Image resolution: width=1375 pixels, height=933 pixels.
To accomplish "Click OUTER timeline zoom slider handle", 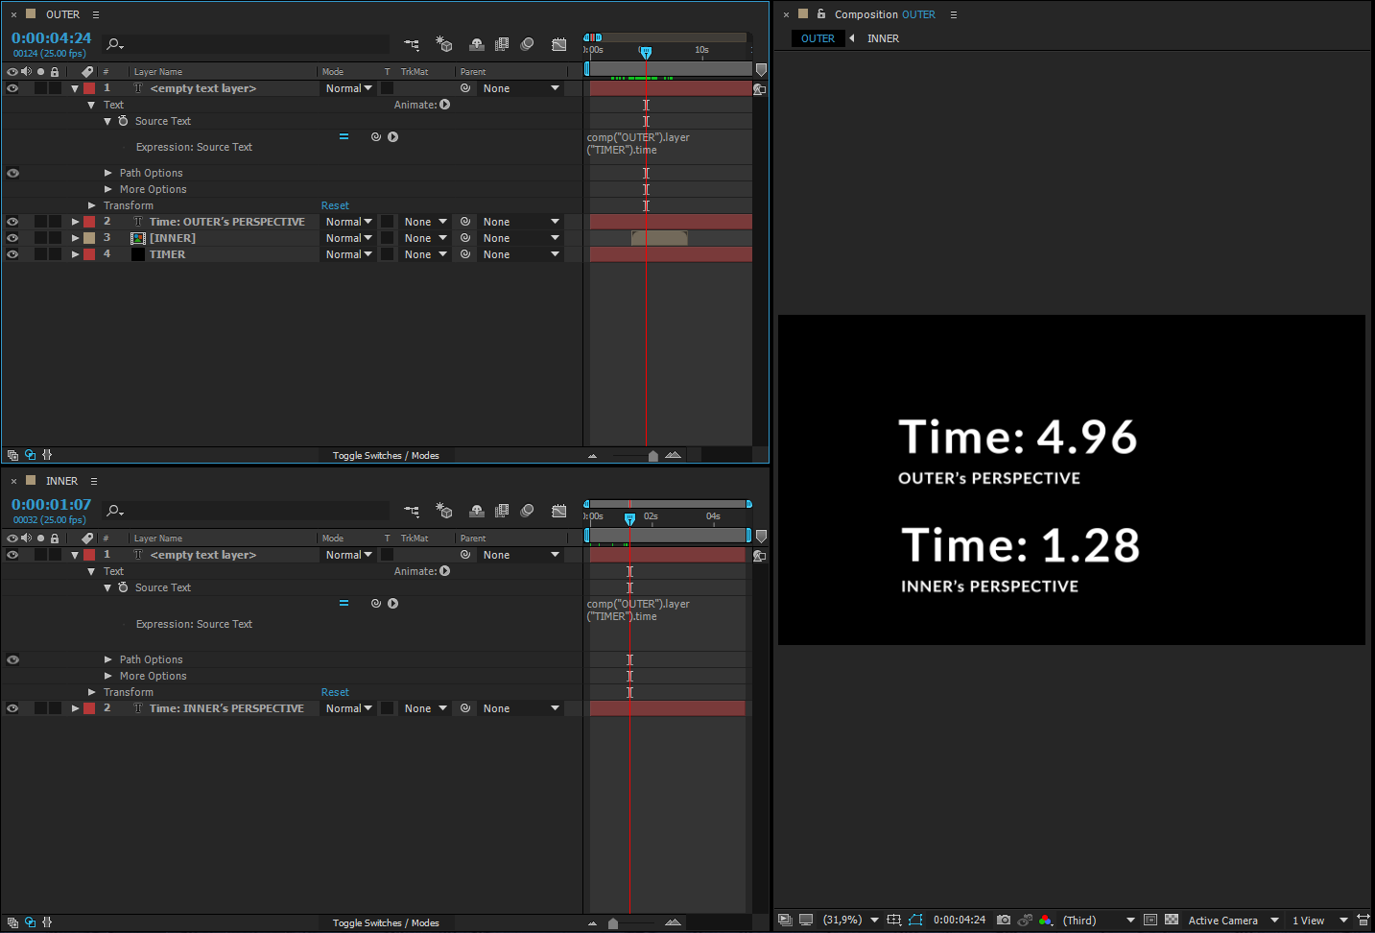I will point(653,456).
